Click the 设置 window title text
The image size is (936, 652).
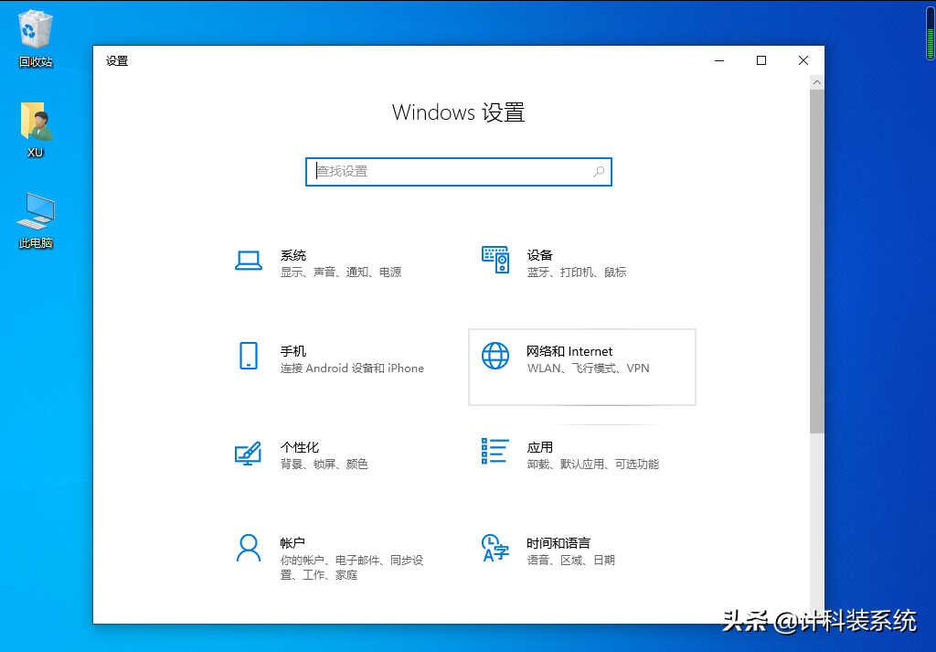click(x=117, y=61)
